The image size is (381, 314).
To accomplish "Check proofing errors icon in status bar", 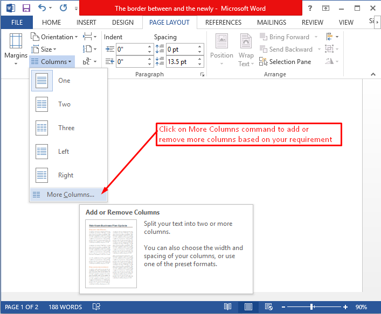I will [96, 307].
